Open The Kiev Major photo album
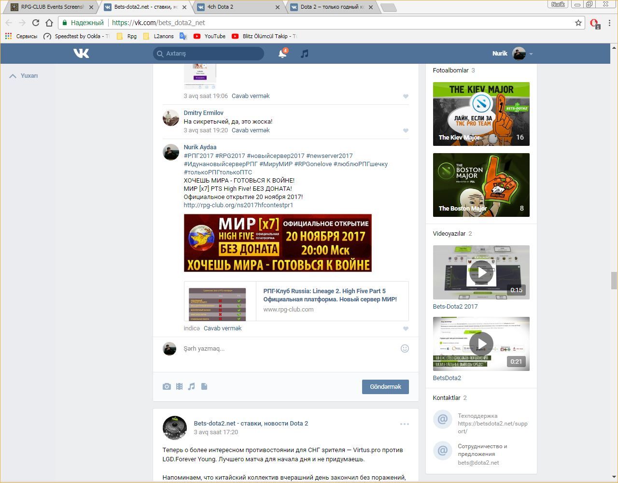 [x=481, y=114]
